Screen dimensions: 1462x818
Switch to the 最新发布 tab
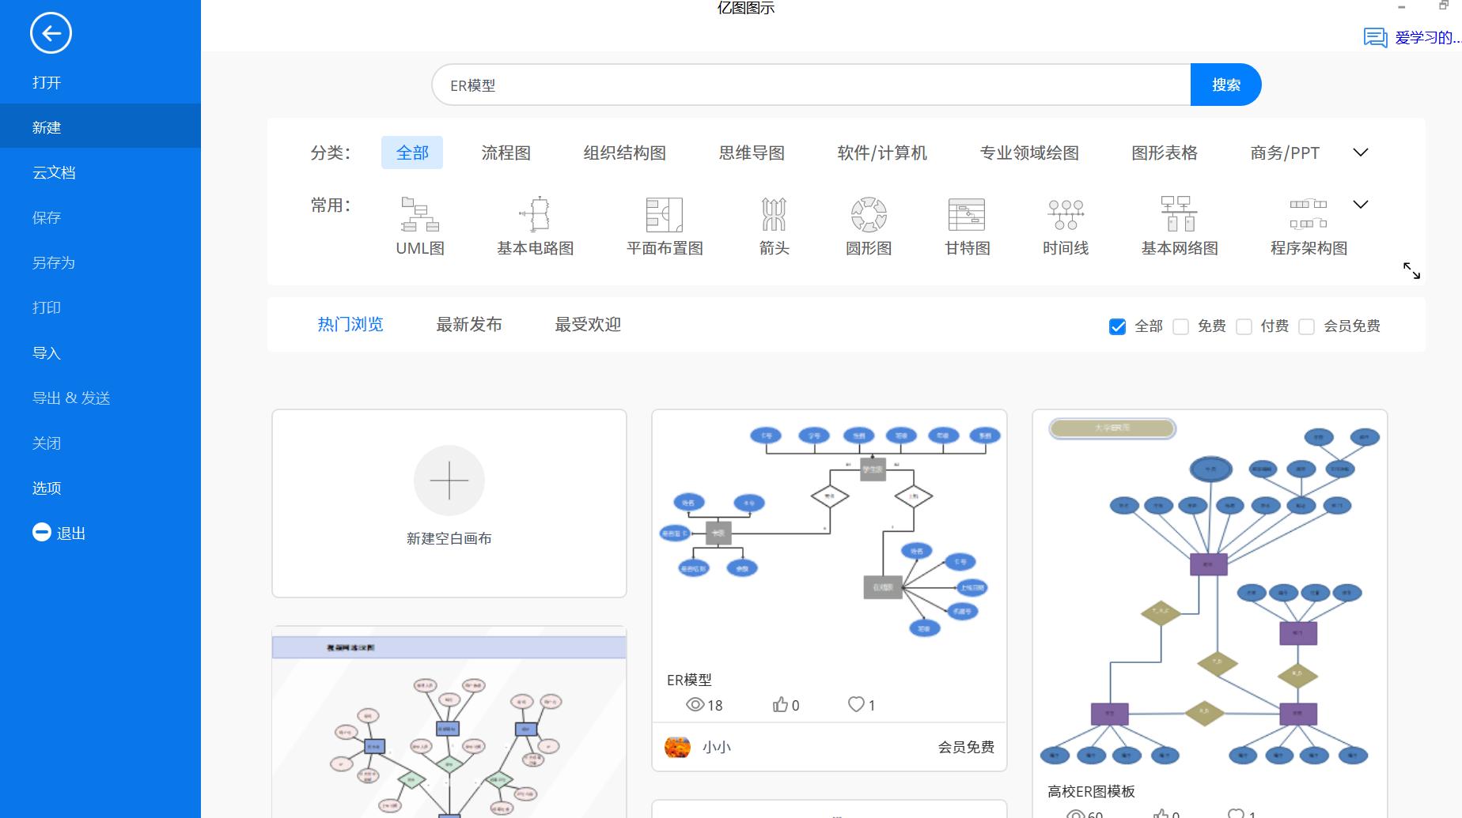coord(470,324)
